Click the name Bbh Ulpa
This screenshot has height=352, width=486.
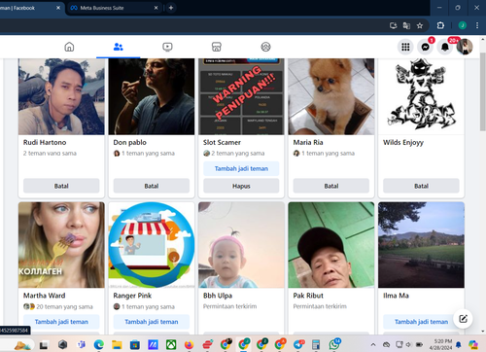pyautogui.click(x=218, y=296)
